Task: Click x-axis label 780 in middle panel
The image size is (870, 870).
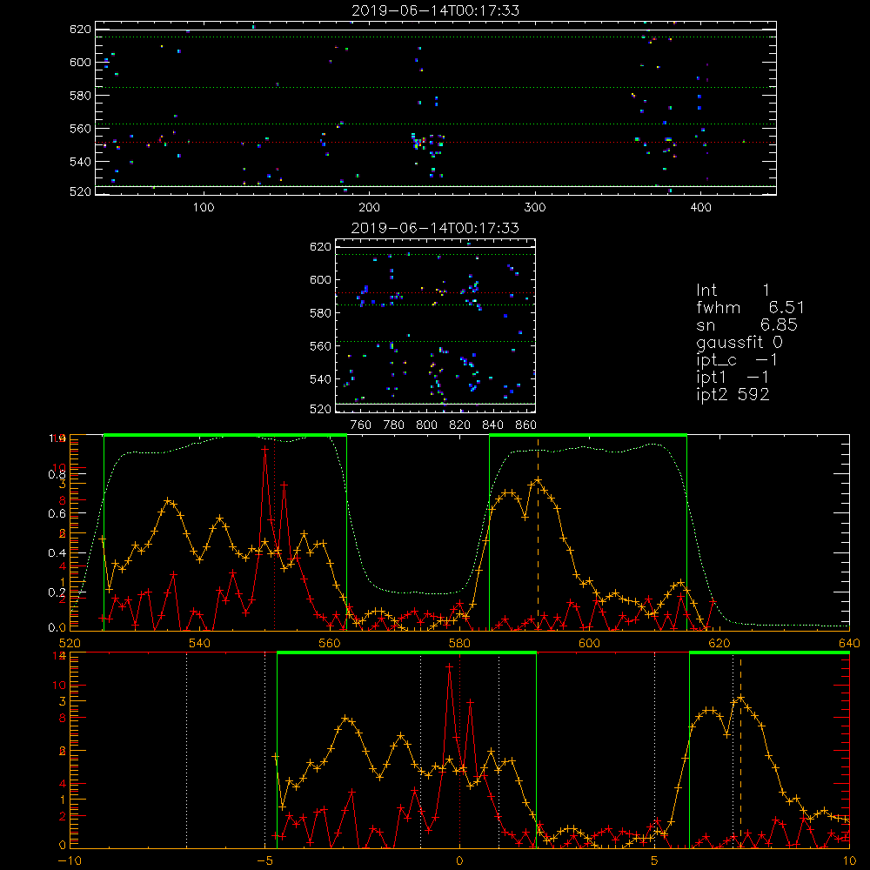Action: coord(394,425)
